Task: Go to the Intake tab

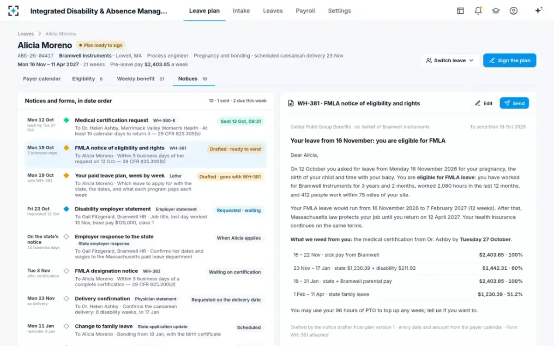Action: point(241,11)
